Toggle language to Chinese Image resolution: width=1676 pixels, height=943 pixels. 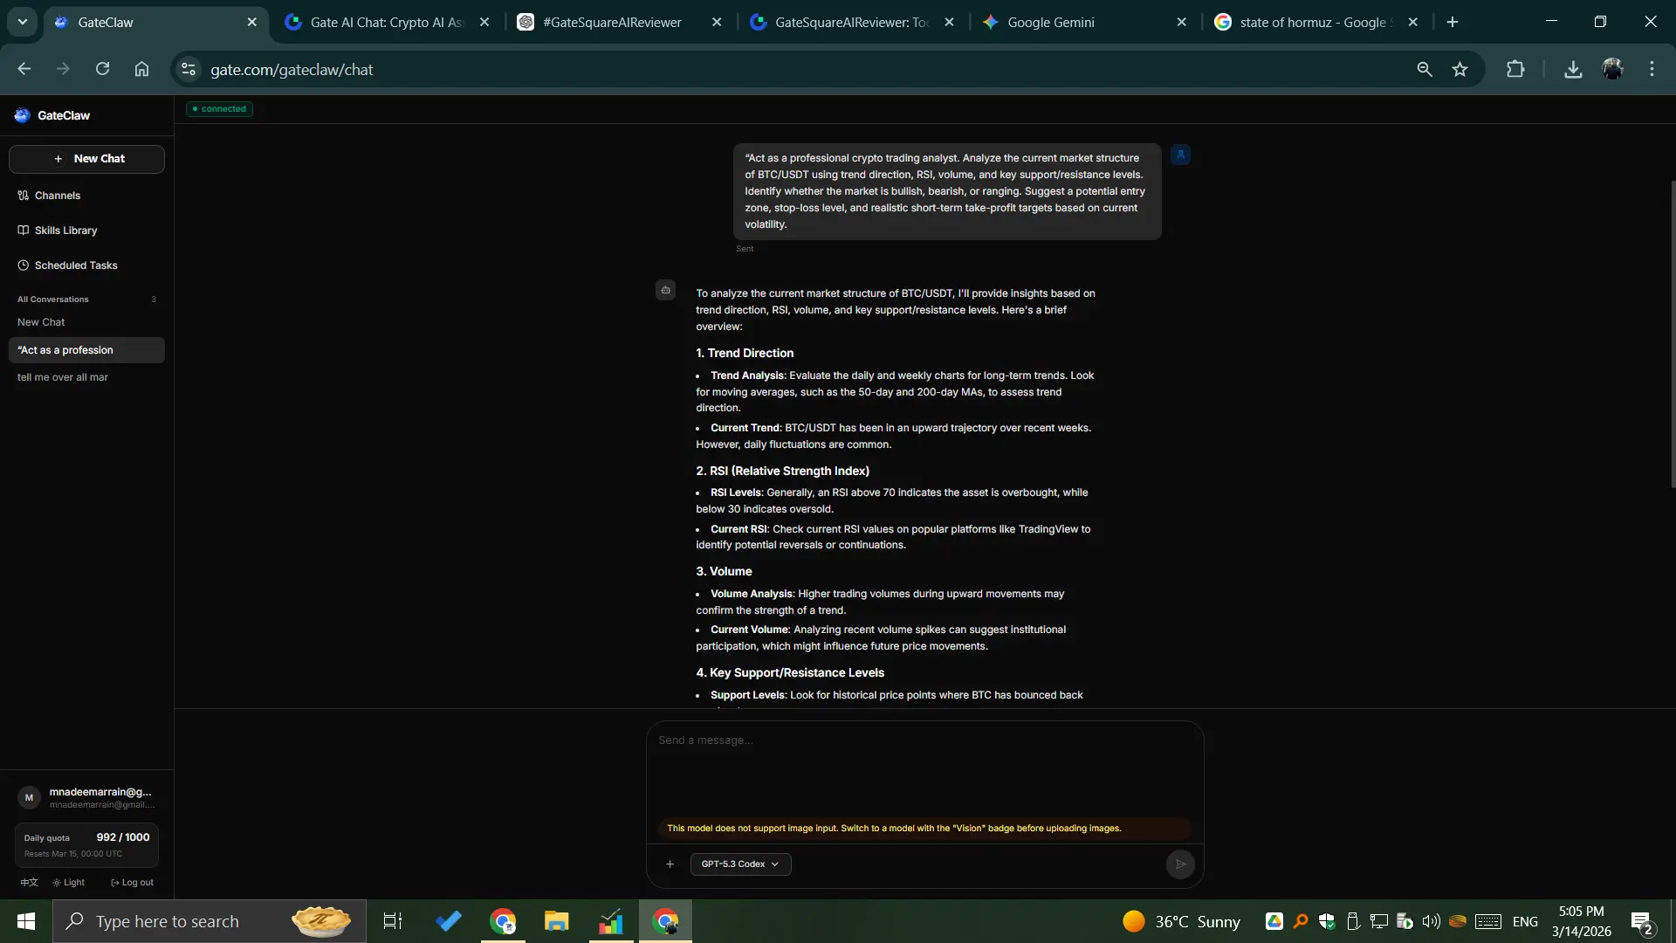point(29,882)
